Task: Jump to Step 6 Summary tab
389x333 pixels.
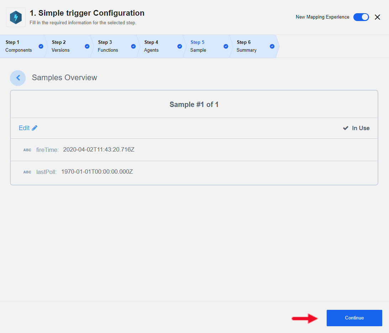Action: [x=254, y=46]
